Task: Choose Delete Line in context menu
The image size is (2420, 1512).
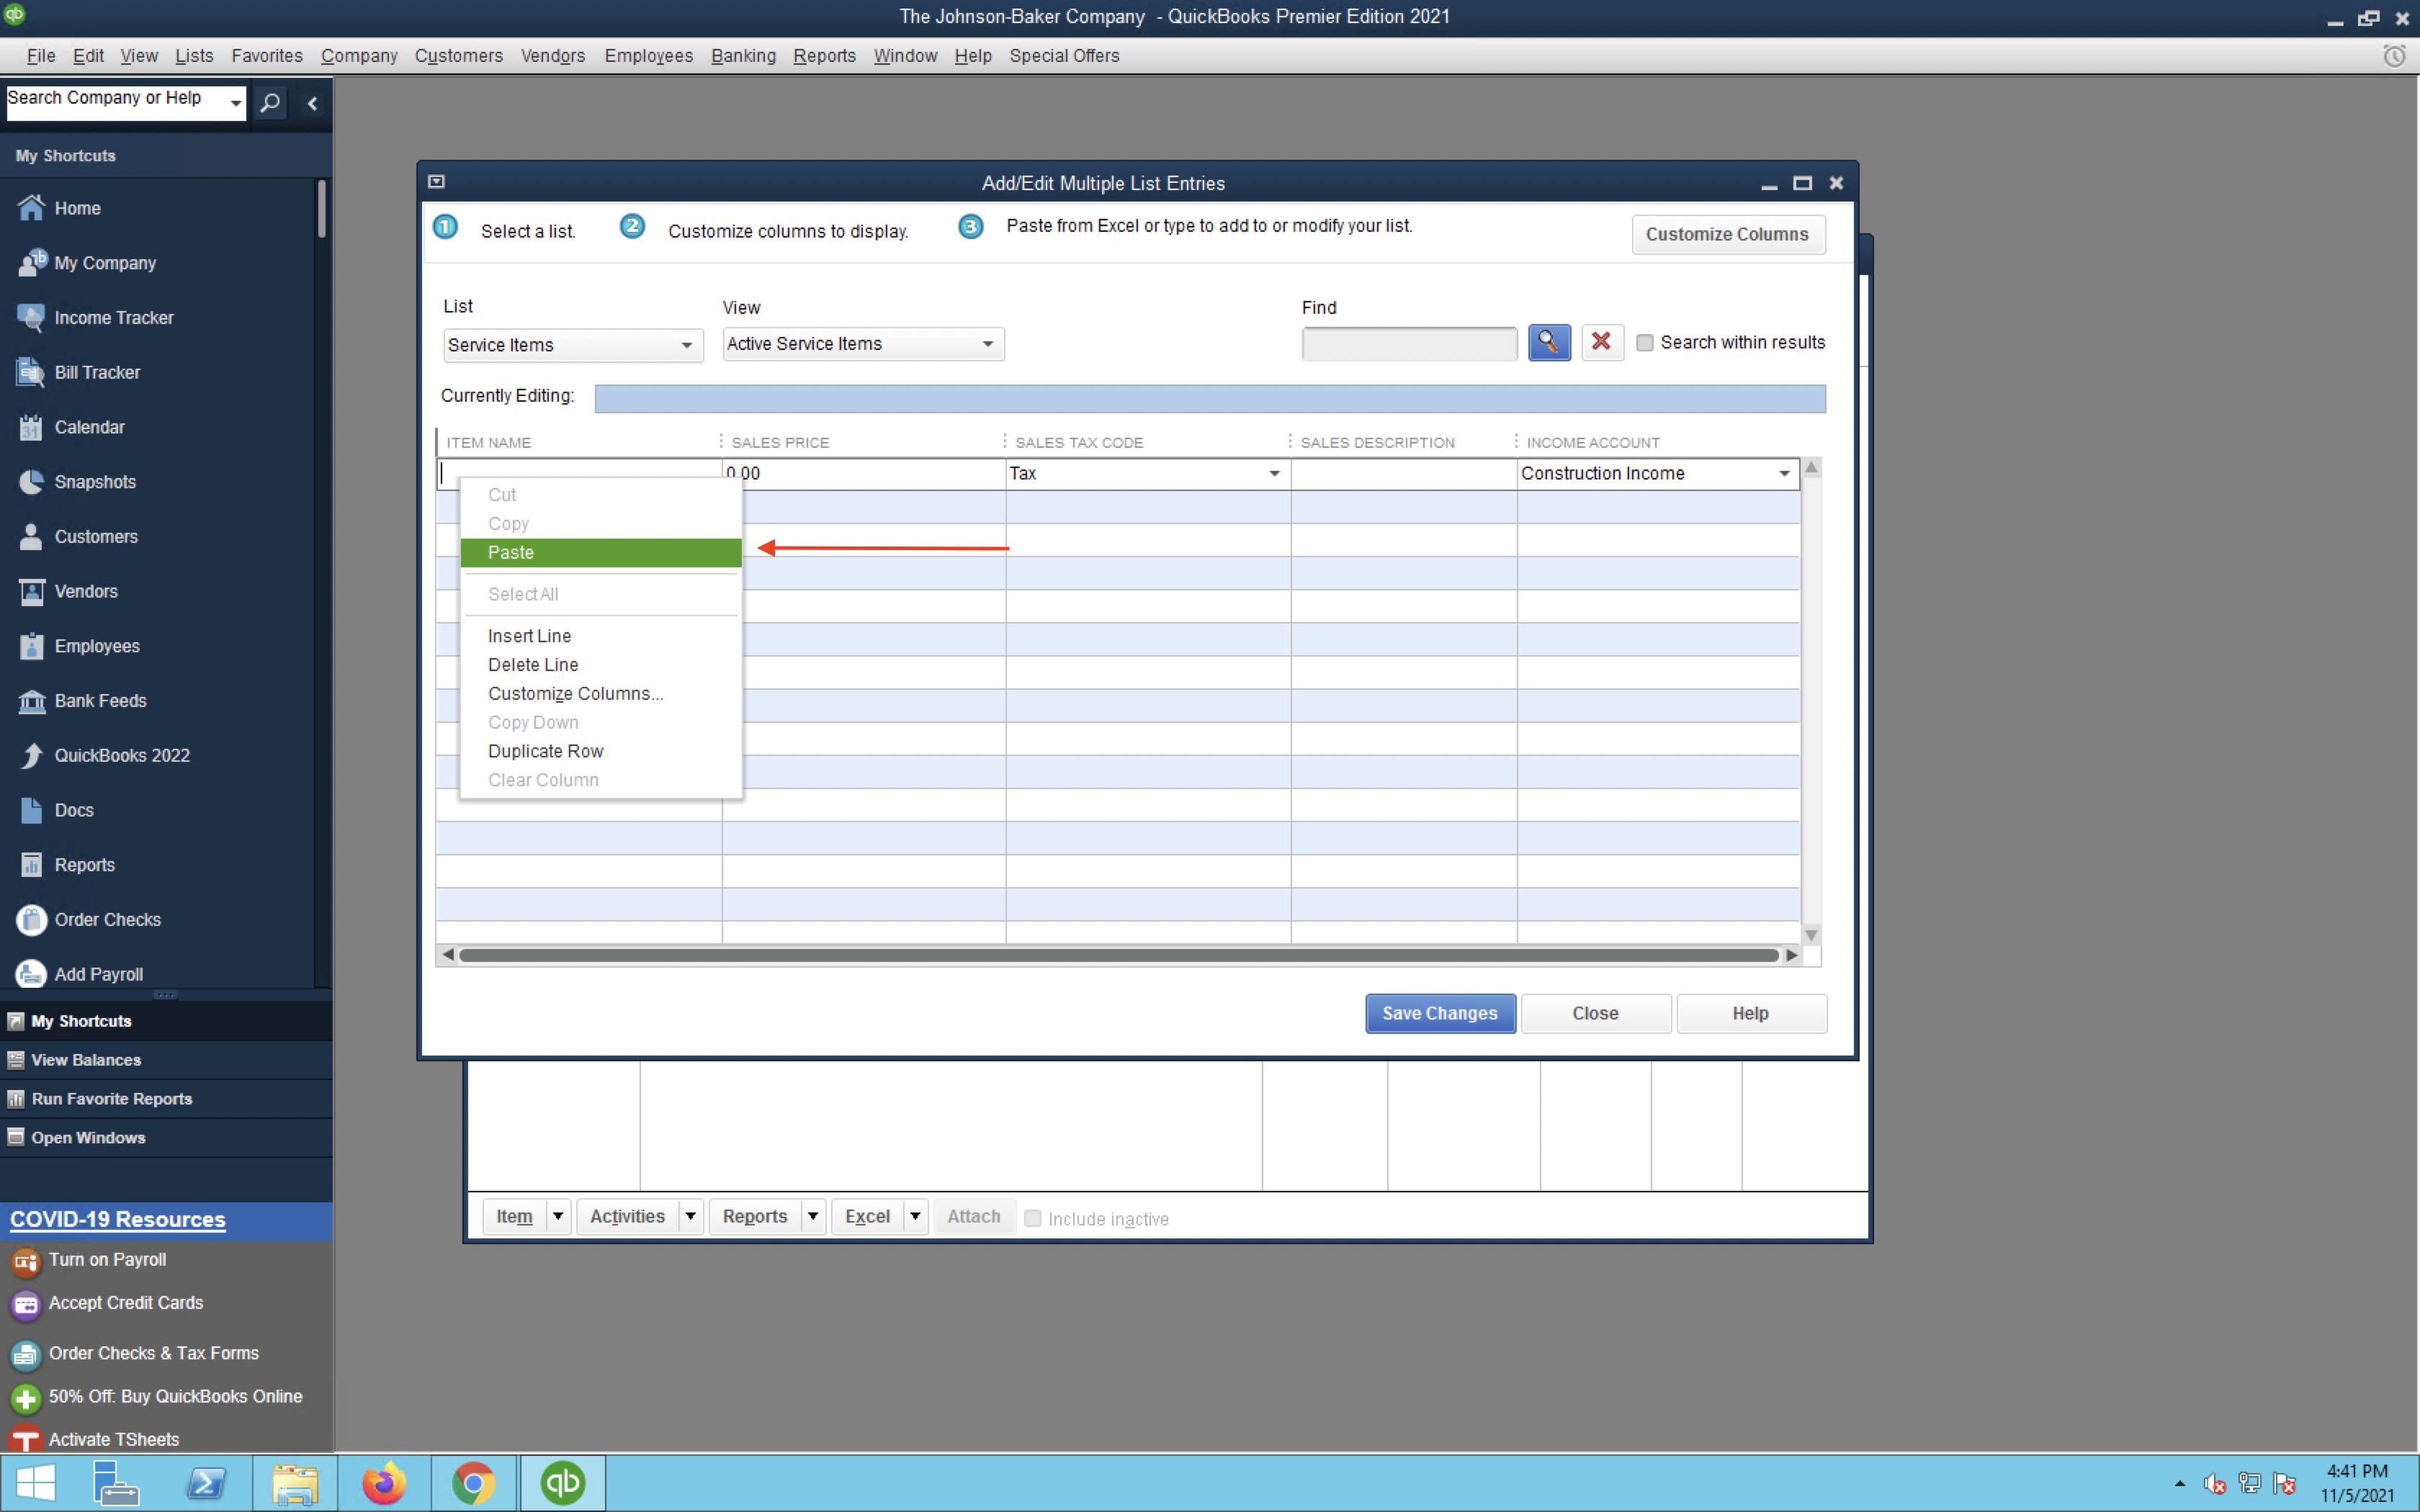Action: click(601, 665)
